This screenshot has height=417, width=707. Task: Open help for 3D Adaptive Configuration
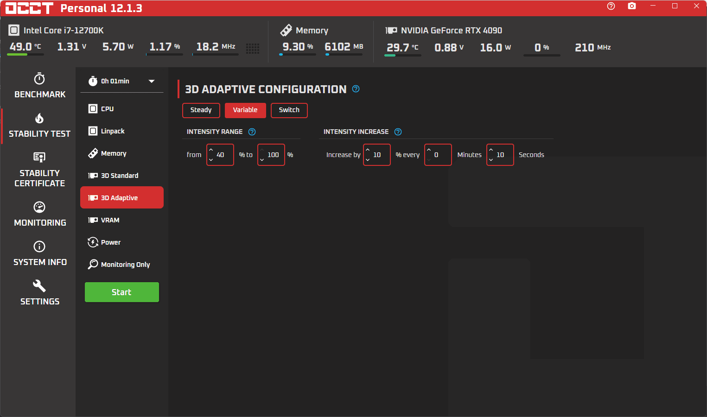(x=356, y=89)
